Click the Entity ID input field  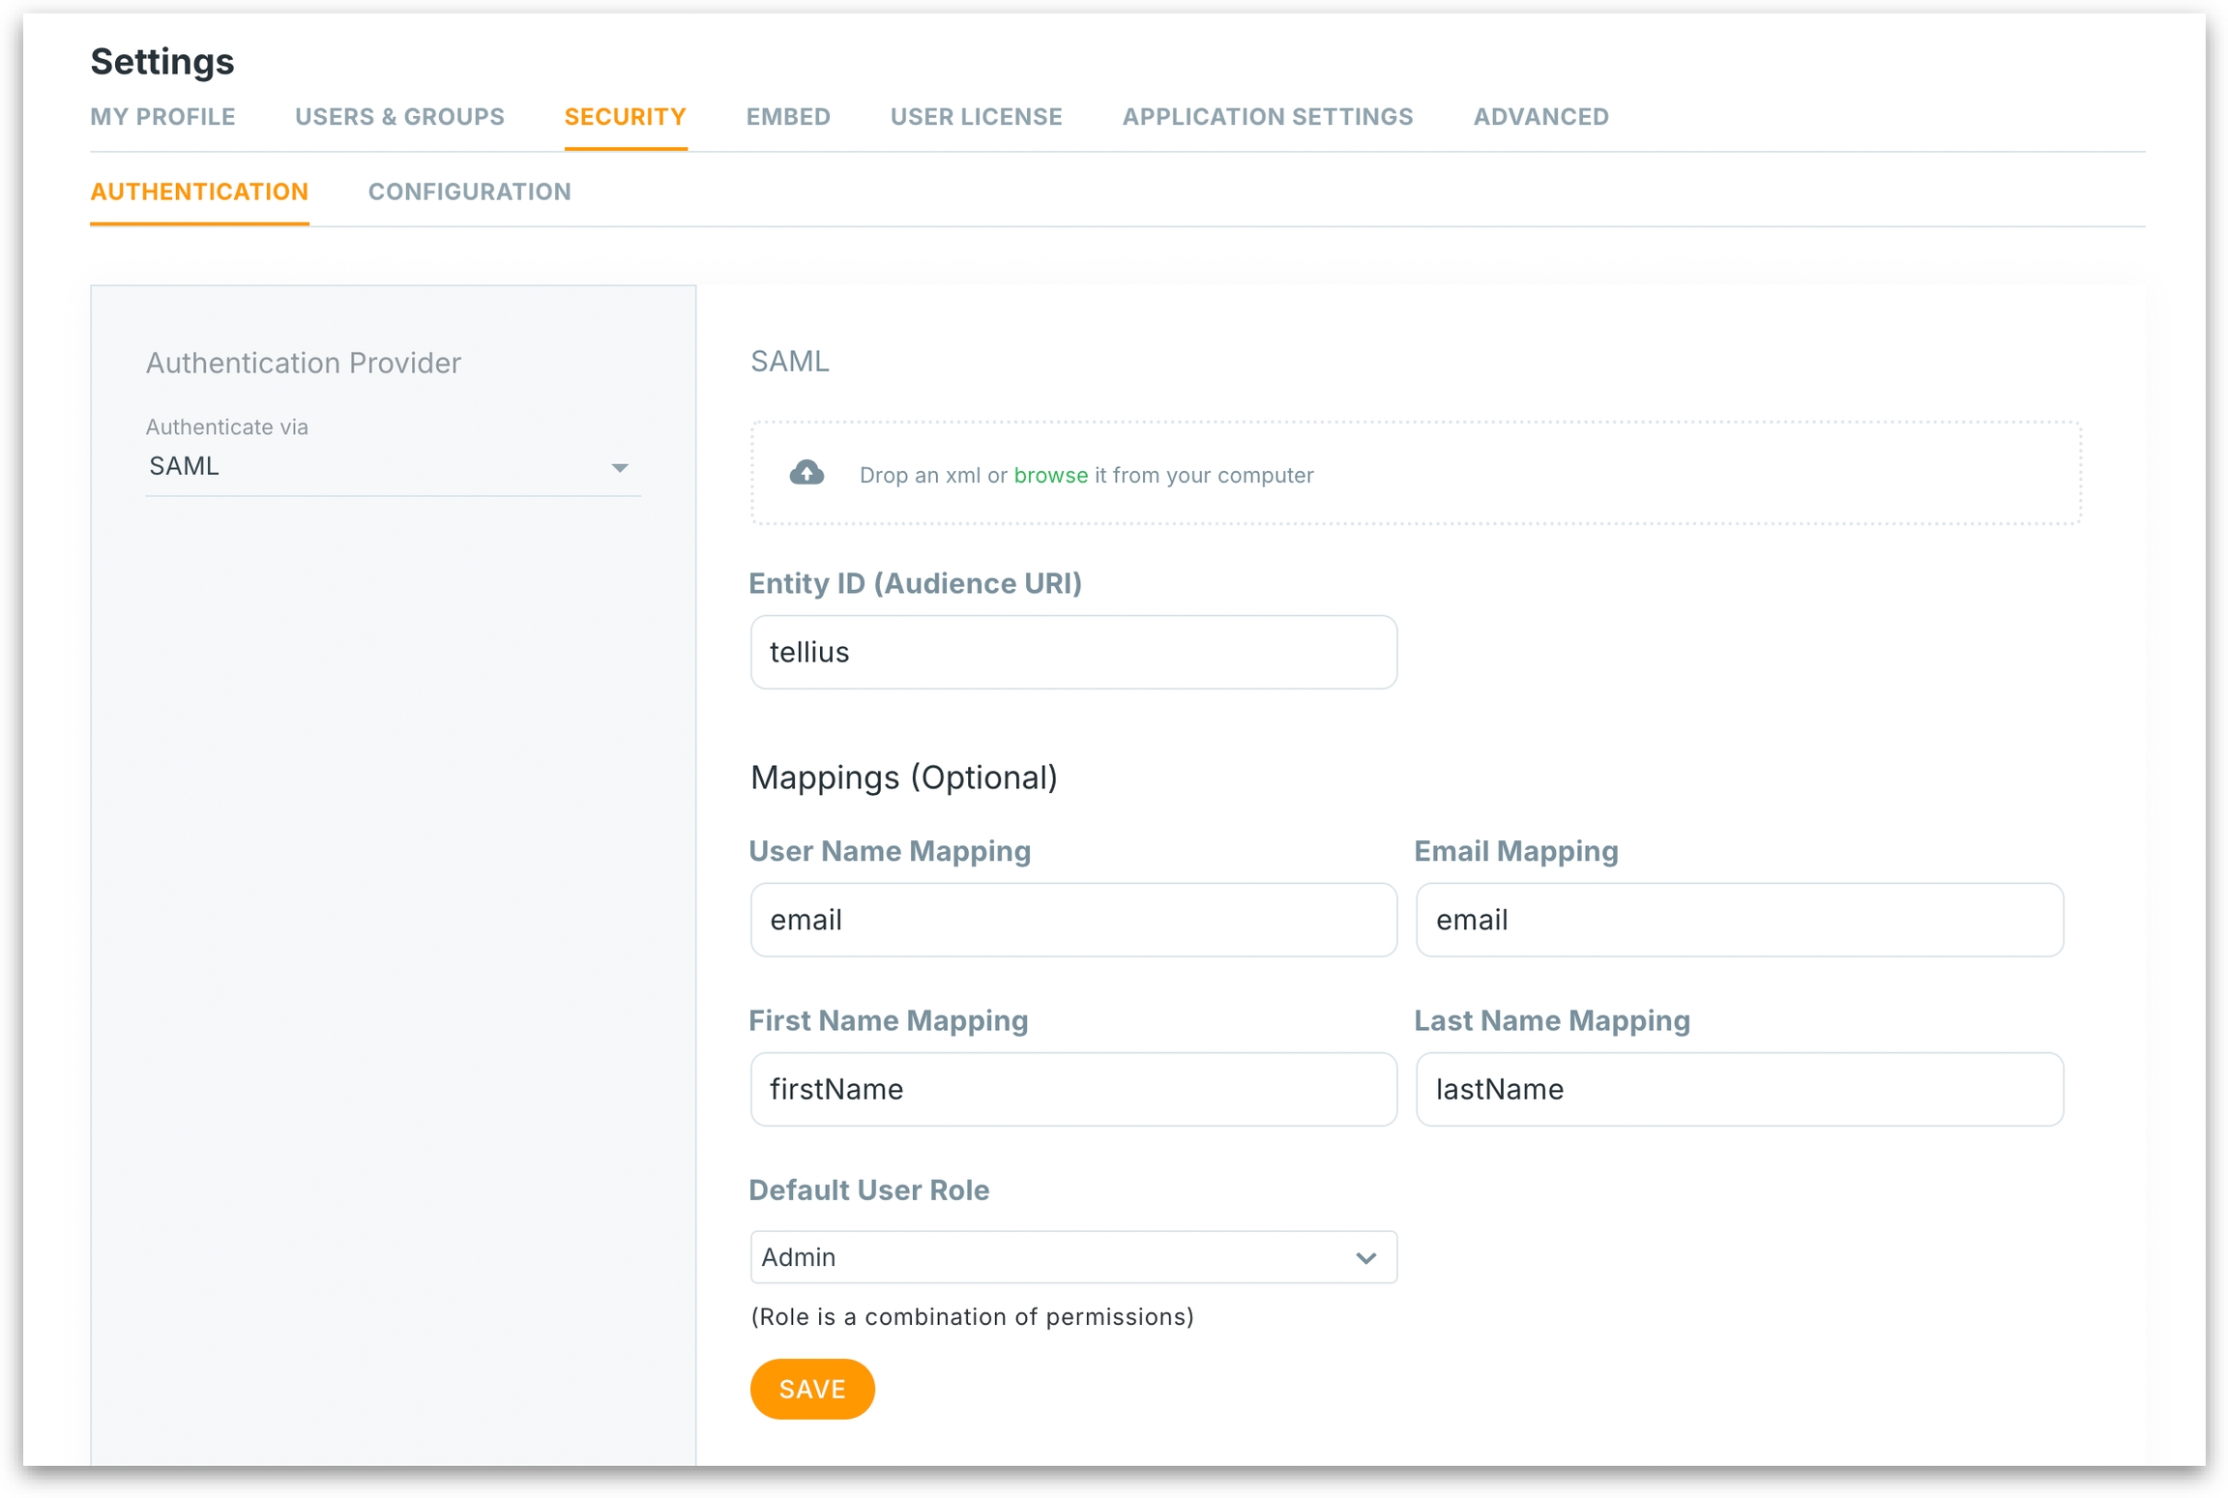tap(1072, 652)
